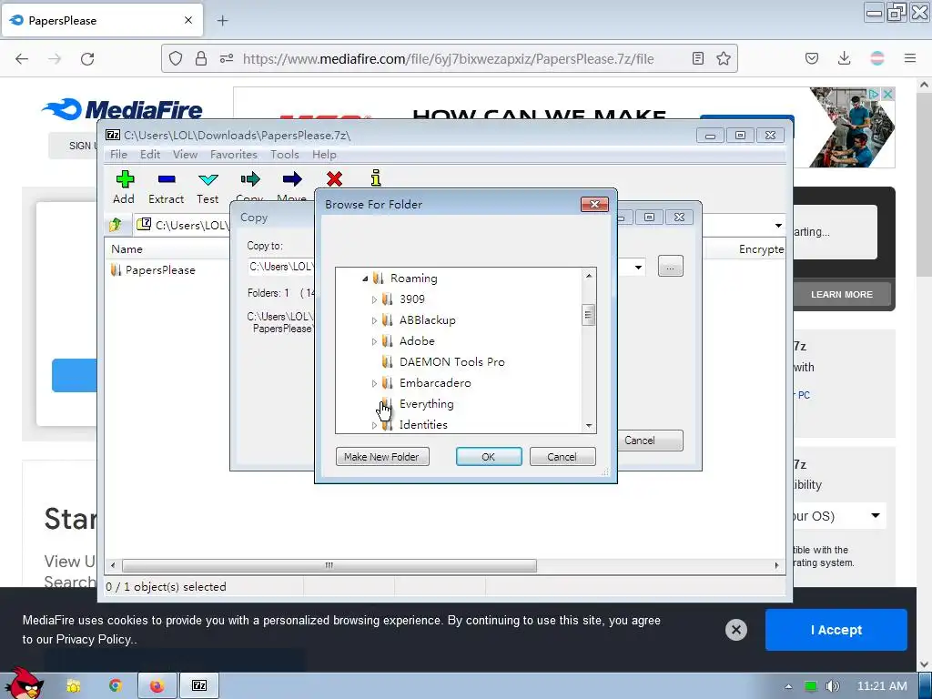This screenshot has height=699, width=932.
Task: Expand the Adobe folder node
Action: pos(374,341)
